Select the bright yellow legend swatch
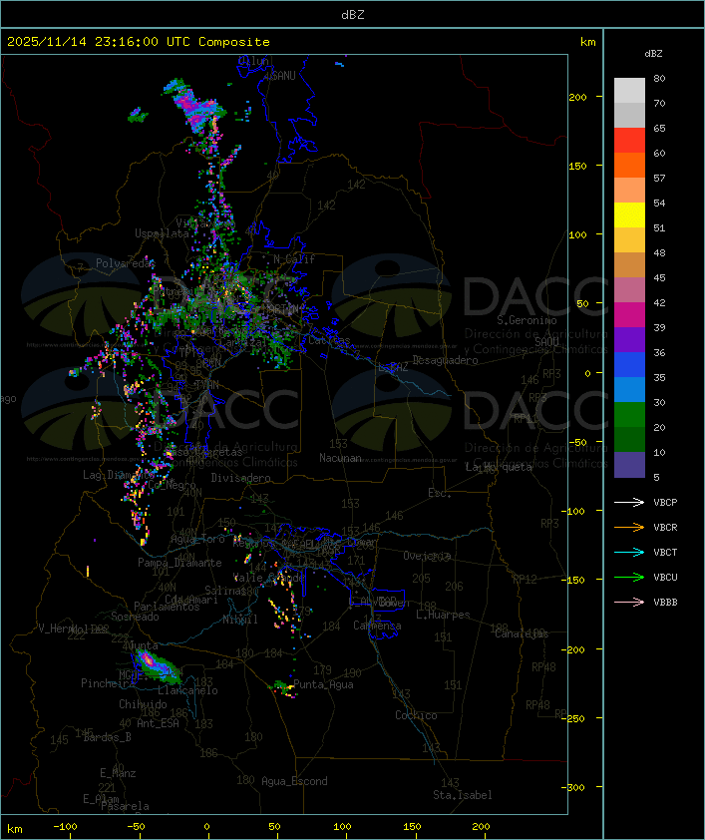 629,215
